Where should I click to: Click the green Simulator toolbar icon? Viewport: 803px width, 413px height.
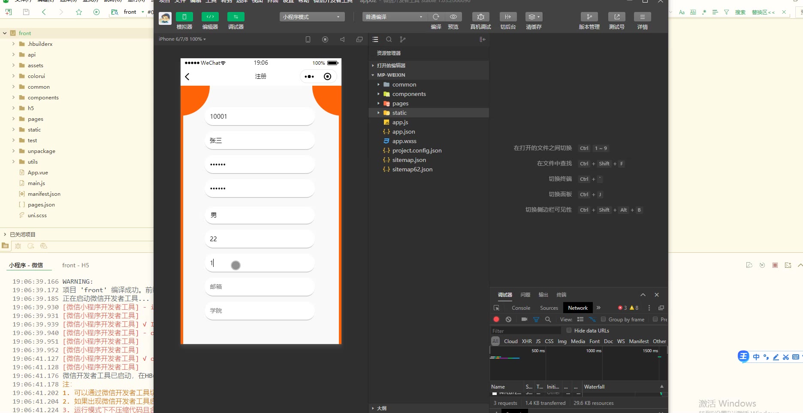pos(184,17)
